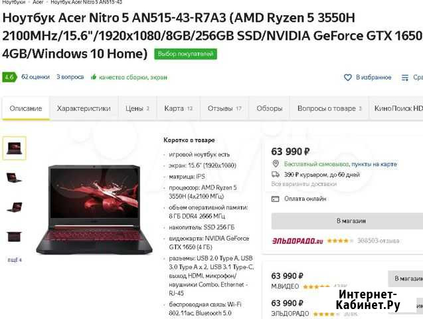This screenshot has width=423, height=319.
Task: Select the second laptop thumbnail
Action: tap(15, 177)
